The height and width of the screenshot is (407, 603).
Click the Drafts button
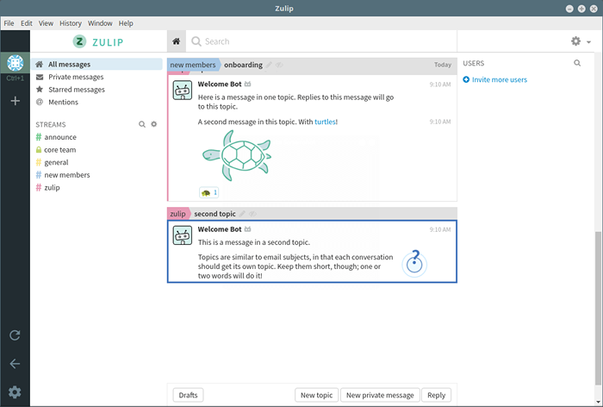188,395
